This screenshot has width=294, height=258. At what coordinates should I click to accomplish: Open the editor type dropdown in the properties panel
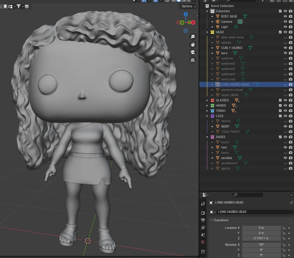click(x=205, y=195)
